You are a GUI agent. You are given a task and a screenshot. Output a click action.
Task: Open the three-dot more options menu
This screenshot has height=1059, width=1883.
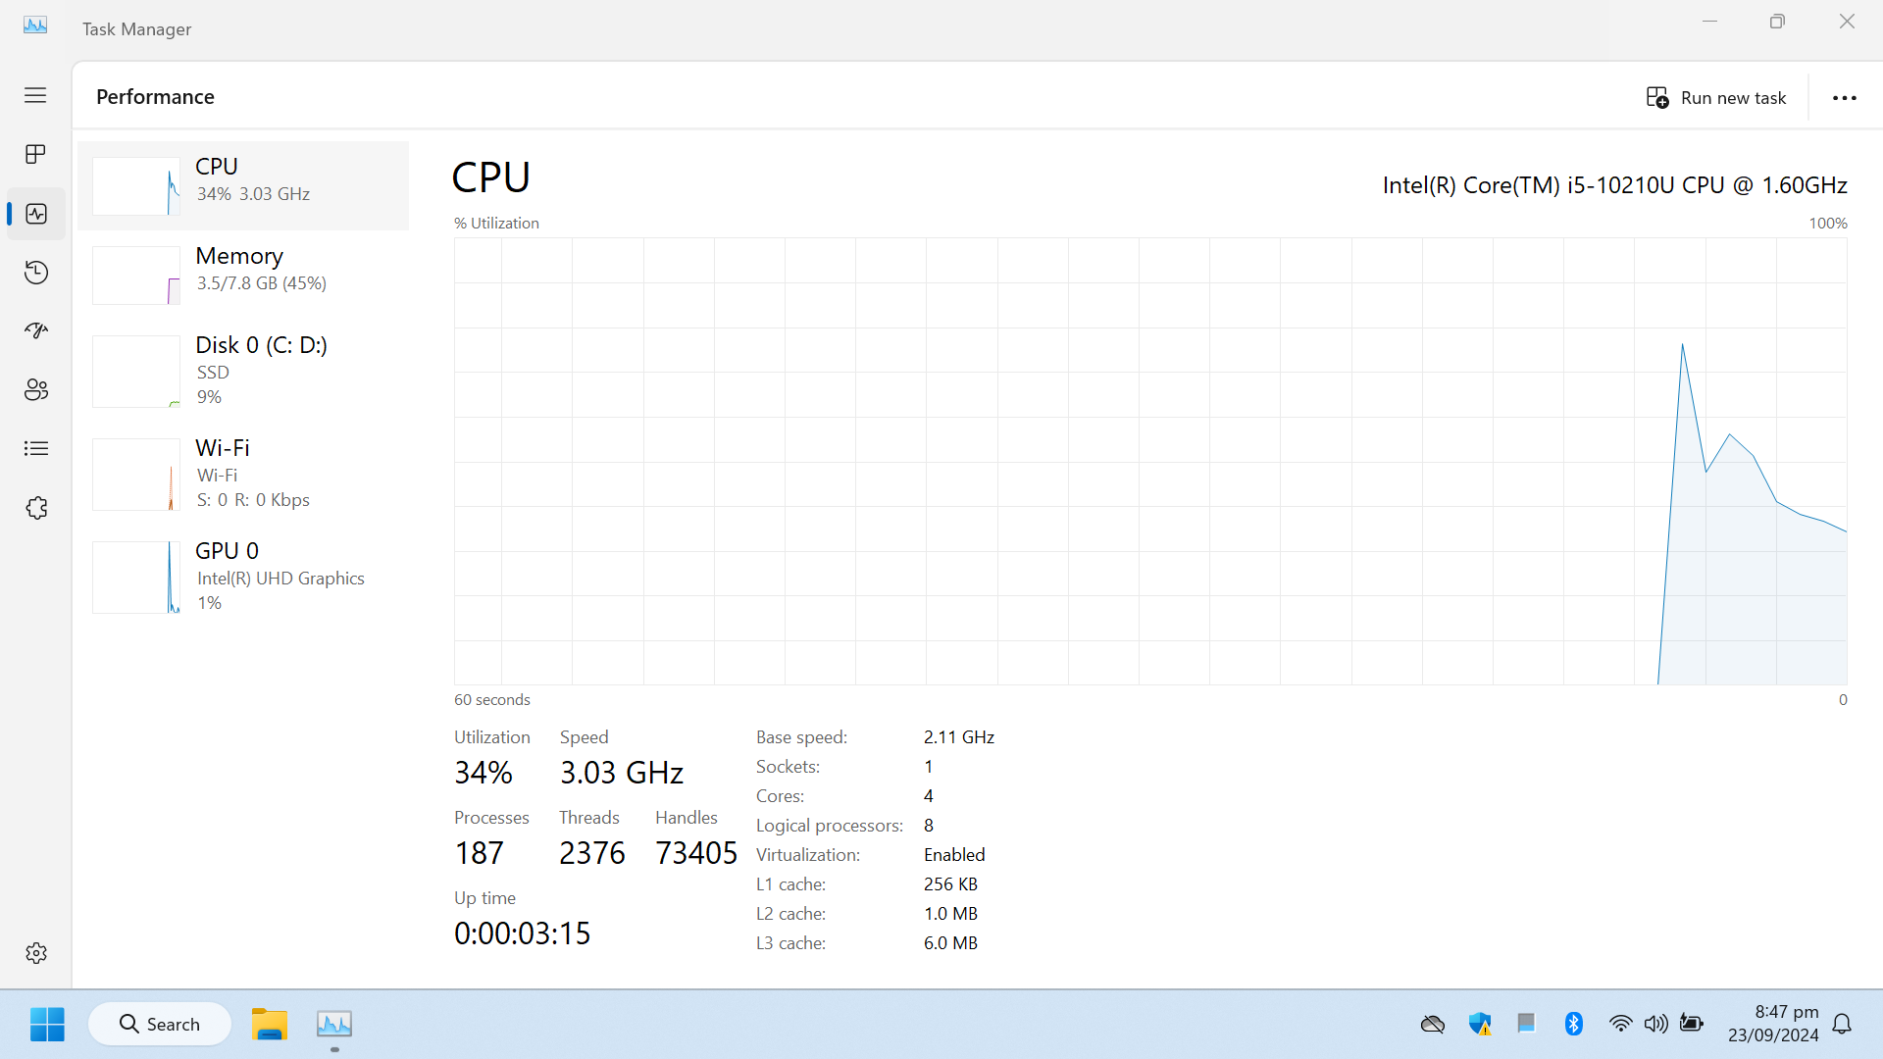pyautogui.click(x=1845, y=97)
